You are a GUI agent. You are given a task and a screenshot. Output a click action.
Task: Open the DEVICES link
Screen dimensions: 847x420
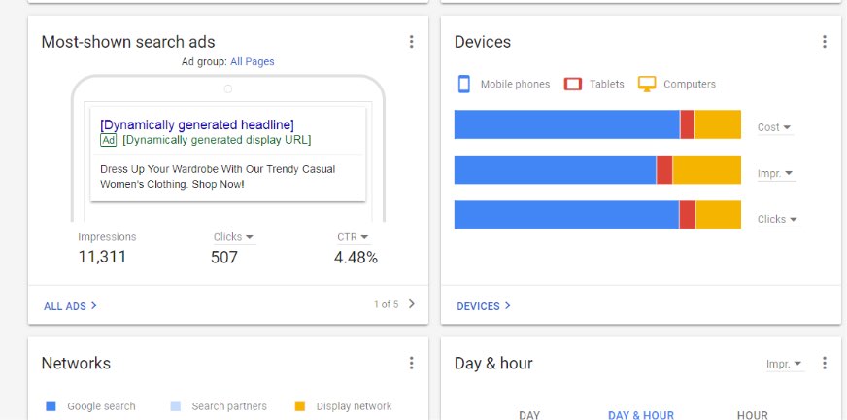pos(483,305)
